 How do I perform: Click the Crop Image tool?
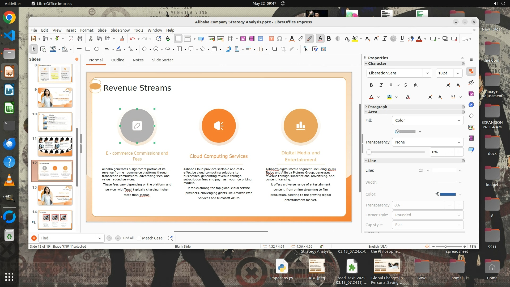283,49
